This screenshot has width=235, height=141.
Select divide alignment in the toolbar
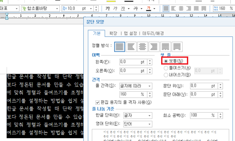coord(204,8)
